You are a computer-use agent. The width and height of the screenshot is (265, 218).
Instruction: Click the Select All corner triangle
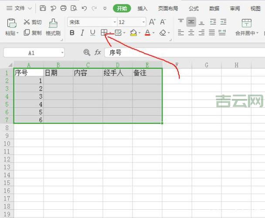tap(10, 65)
